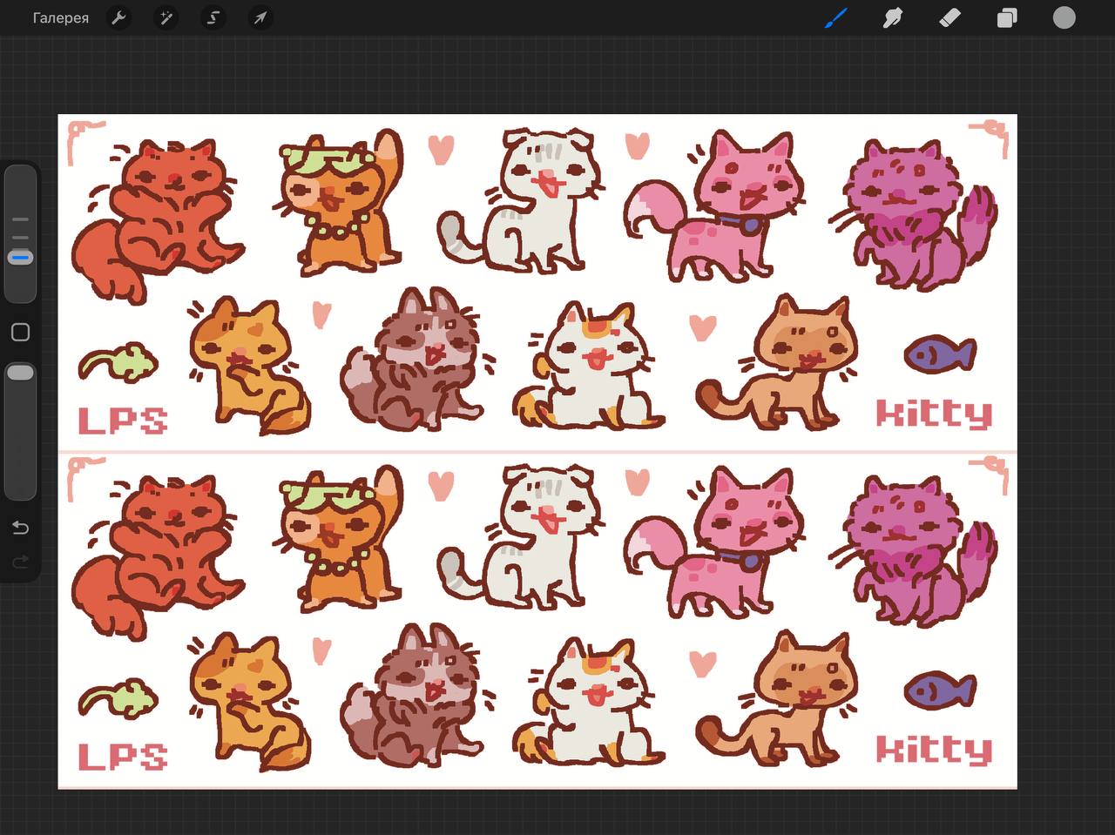Tap the brush size slider handle

(x=20, y=258)
